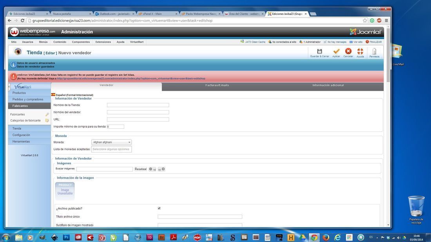Screen dimensions: 431x242
Task: Select the Vendedor tab
Action: pyautogui.click(x=106, y=85)
